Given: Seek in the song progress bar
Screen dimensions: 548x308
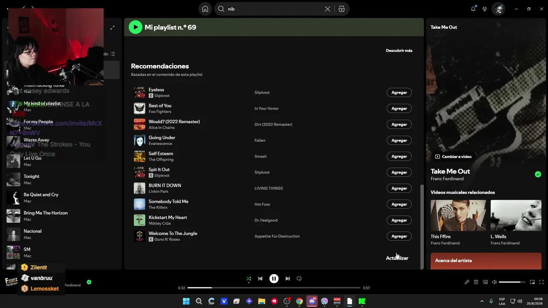Looking at the screenshot, I should tap(274, 288).
